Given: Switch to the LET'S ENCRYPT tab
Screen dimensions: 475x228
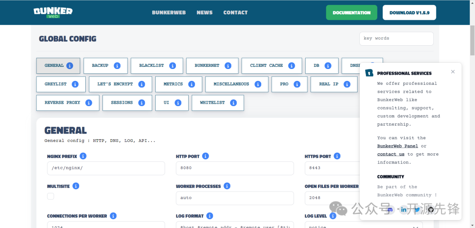Looking at the screenshot, I should click(121, 84).
